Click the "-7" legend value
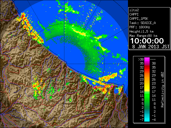Image resolution: width=171 pixels, height=128 pixels. tap(142, 119)
